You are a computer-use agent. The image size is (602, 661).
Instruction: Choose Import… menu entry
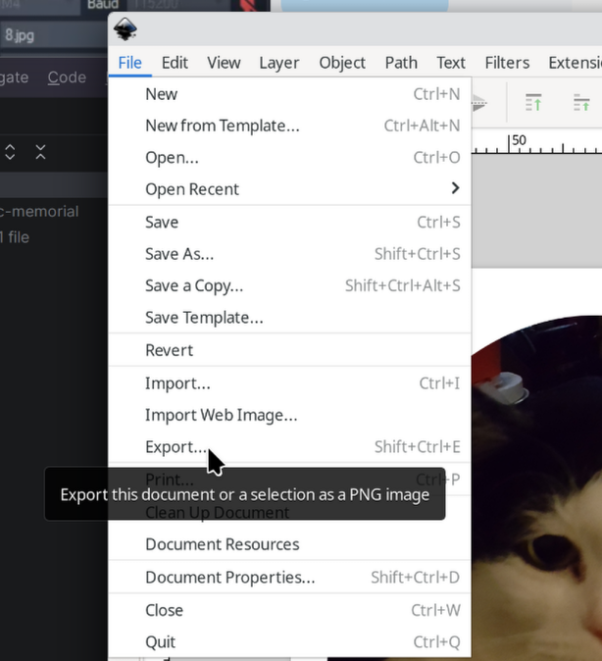[289, 382]
